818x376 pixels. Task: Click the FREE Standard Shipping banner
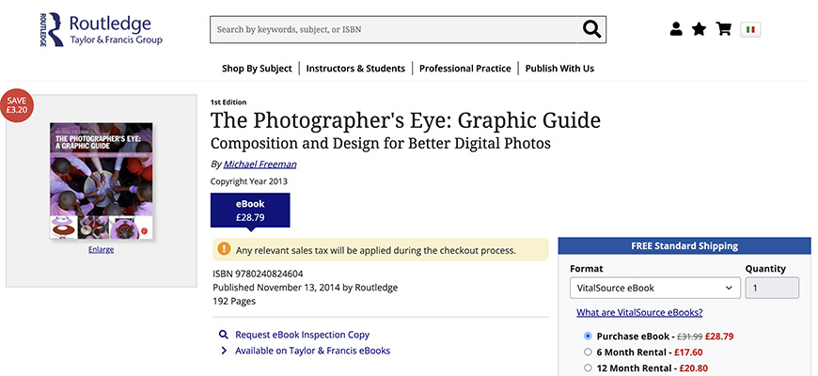684,246
